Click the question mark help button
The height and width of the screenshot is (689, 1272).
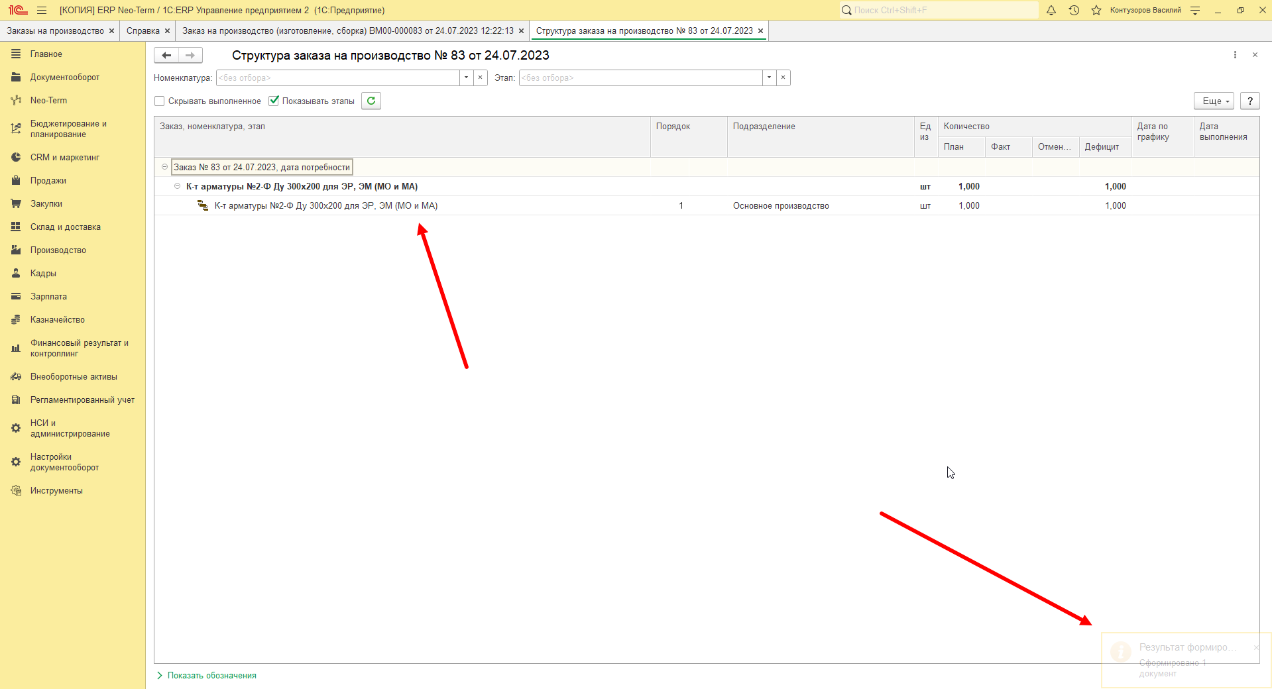(x=1250, y=101)
